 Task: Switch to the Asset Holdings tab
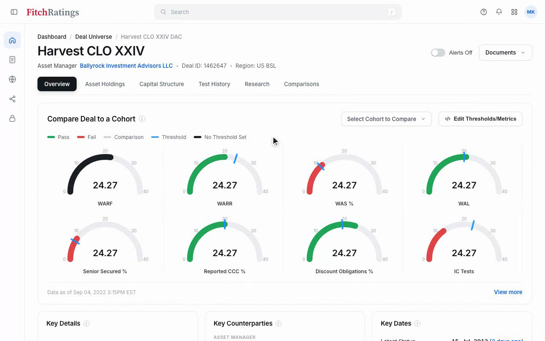[x=105, y=84]
